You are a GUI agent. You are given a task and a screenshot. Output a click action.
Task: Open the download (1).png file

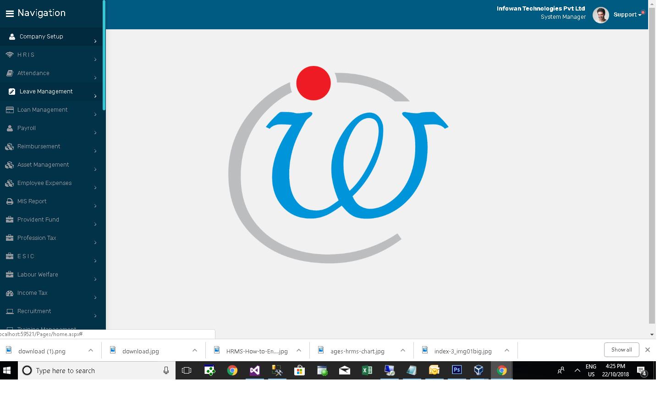pos(42,351)
